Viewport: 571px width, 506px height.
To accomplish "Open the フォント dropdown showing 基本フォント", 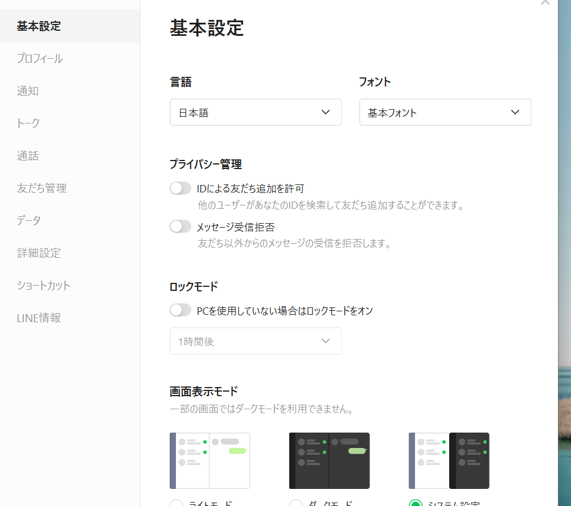I will [x=445, y=112].
